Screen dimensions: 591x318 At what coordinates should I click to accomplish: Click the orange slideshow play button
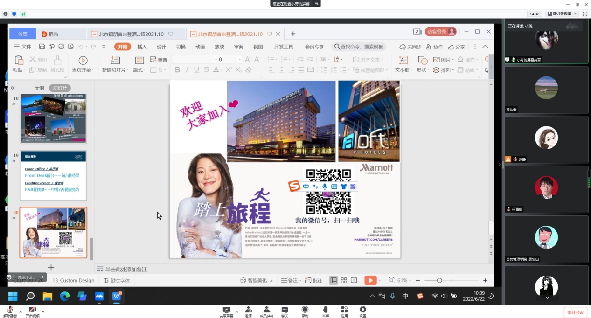point(370,280)
